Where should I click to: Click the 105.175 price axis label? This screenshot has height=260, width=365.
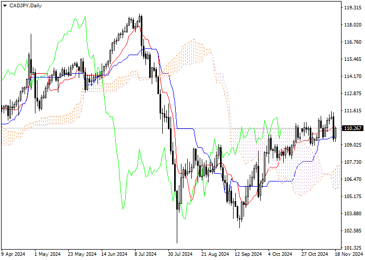(x=352, y=197)
